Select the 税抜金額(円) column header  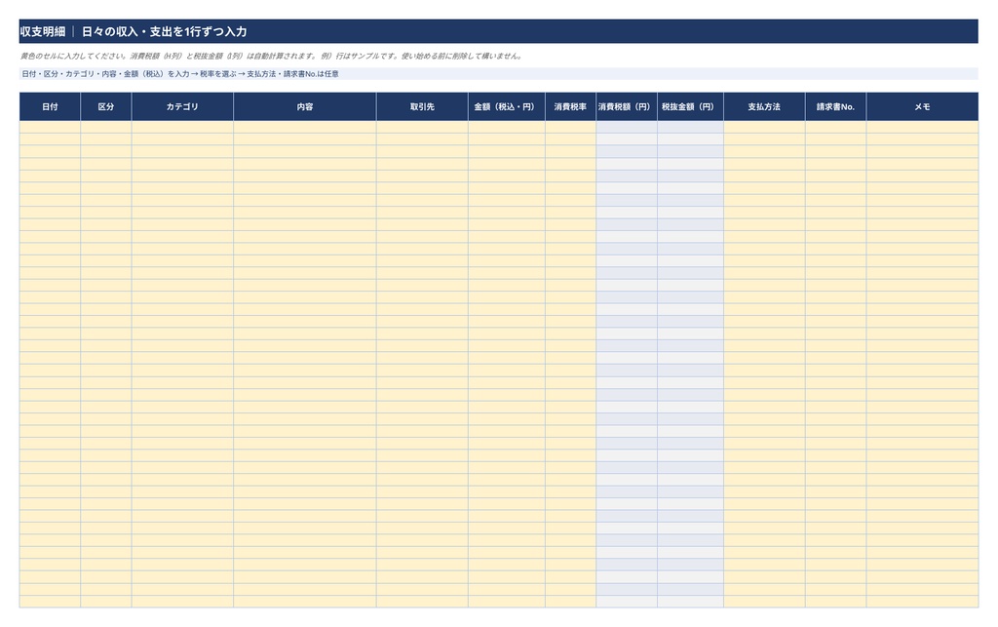(x=690, y=106)
